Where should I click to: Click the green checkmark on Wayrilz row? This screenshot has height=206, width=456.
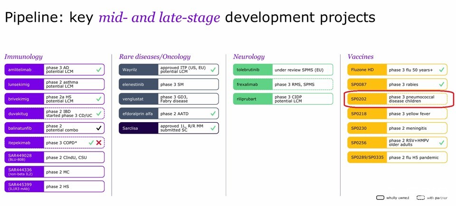pyautogui.click(x=212, y=70)
